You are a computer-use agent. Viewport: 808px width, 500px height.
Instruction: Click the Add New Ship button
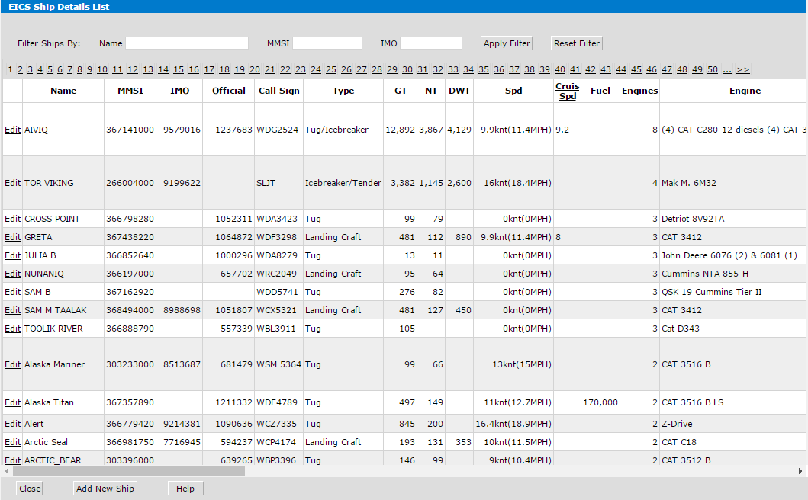tap(105, 489)
